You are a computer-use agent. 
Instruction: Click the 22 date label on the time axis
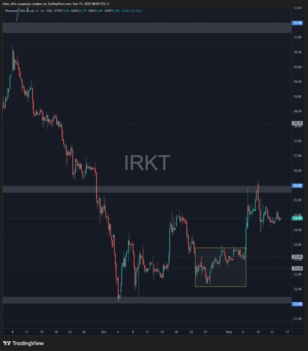tap(191, 332)
